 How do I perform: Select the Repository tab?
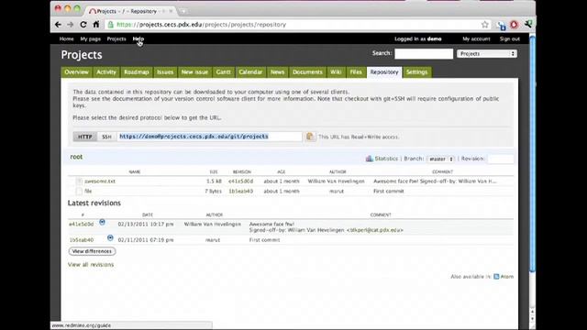(384, 72)
